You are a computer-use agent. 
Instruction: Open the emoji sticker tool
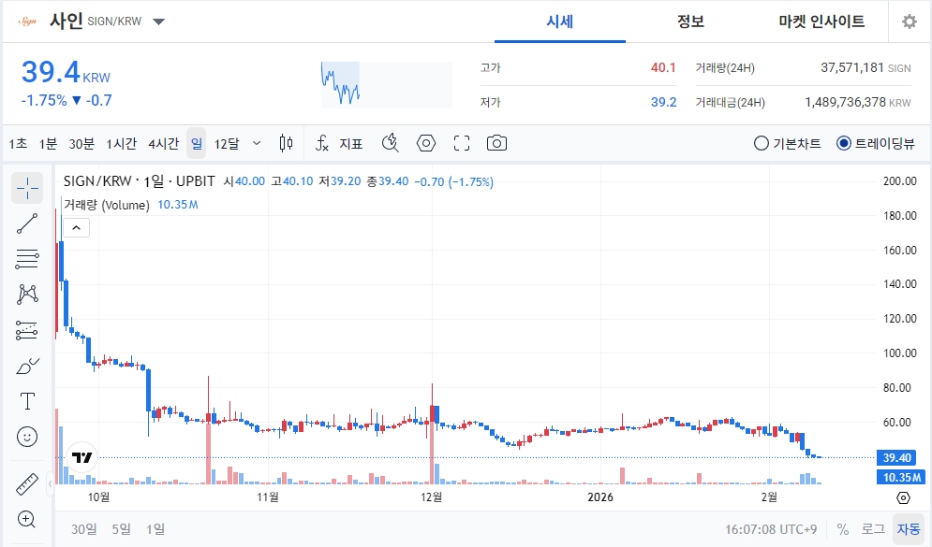(27, 436)
